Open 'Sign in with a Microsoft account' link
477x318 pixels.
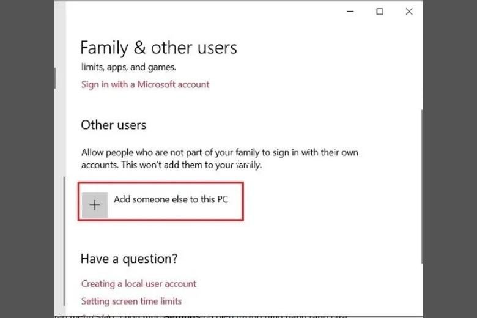point(145,84)
